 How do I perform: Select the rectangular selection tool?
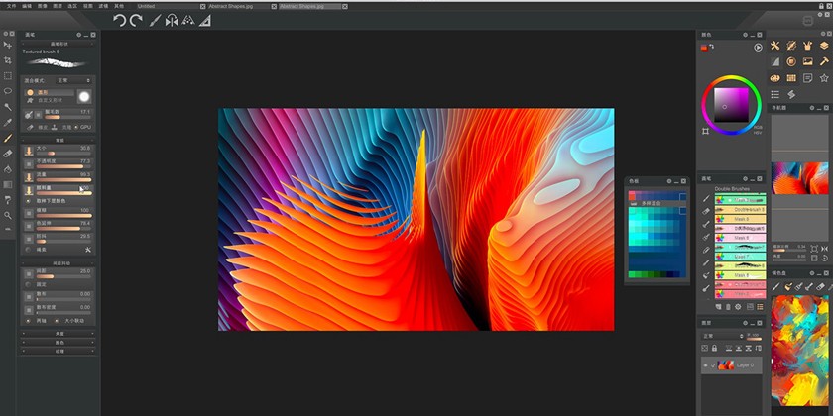(x=8, y=75)
